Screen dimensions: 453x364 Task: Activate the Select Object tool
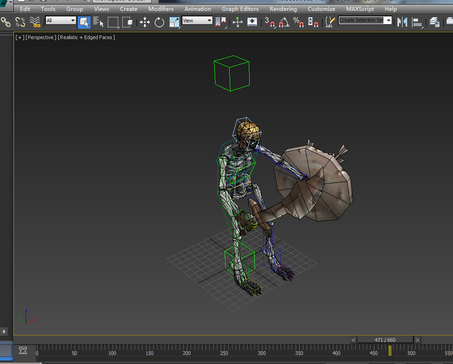pos(84,21)
